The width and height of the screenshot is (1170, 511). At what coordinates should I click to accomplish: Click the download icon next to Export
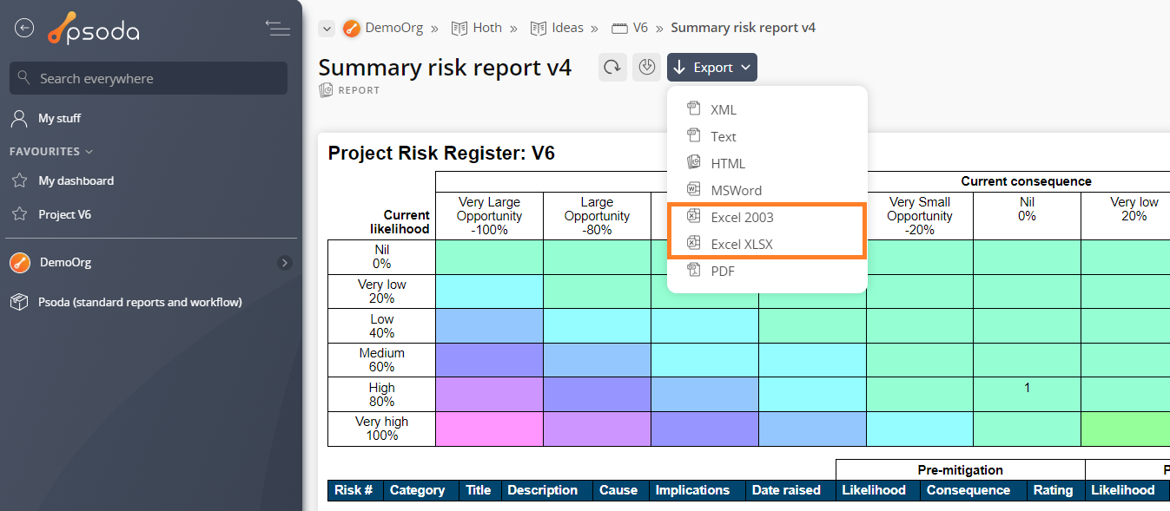645,68
